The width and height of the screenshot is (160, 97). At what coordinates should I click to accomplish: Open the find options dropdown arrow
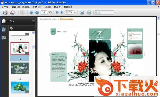(115, 12)
